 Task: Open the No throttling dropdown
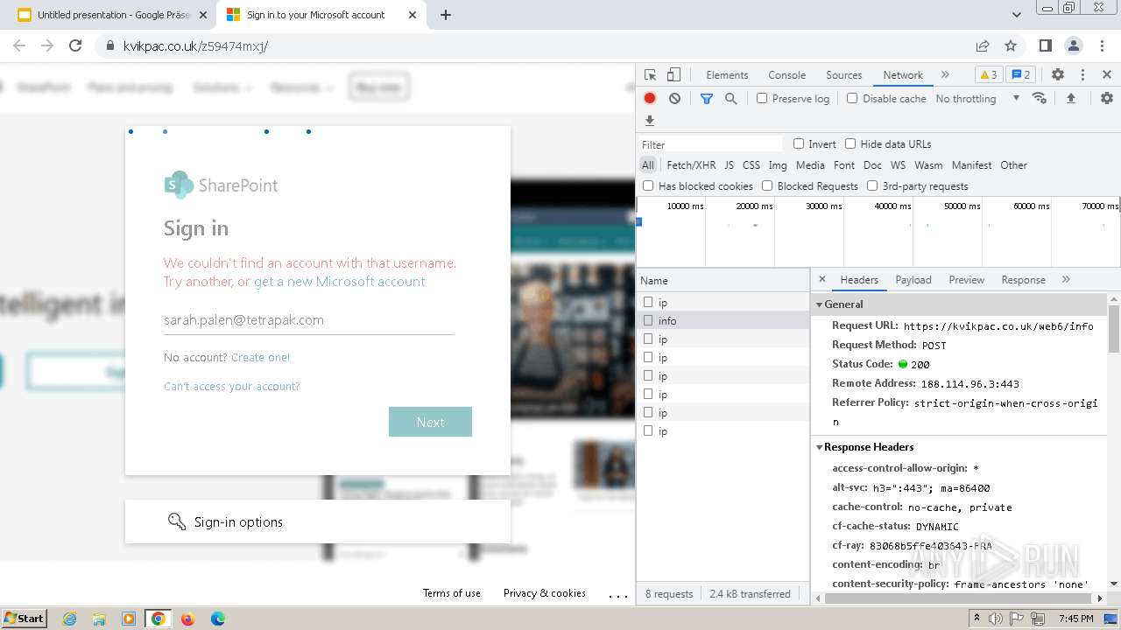pyautogui.click(x=977, y=98)
